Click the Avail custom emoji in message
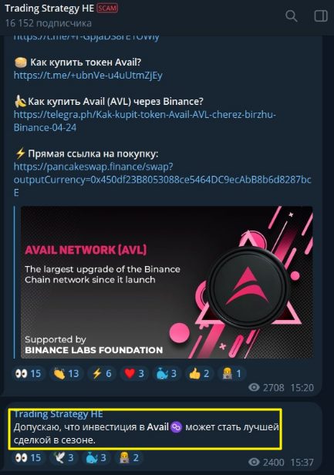The width and height of the screenshot is (334, 475). (177, 427)
